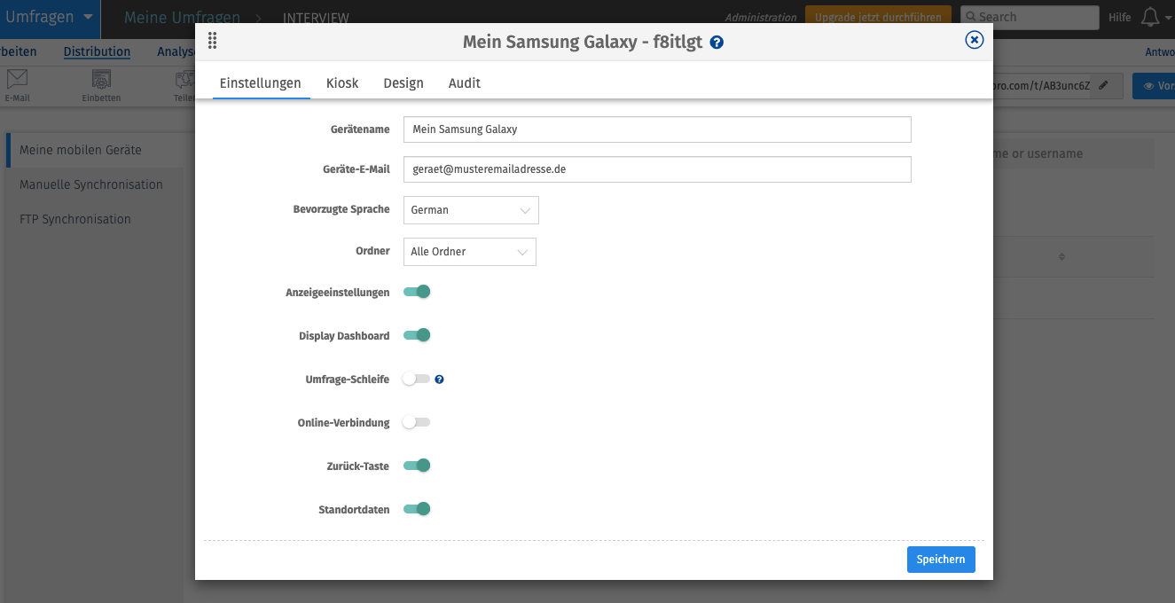Click the Gerätename input field

[x=657, y=129]
